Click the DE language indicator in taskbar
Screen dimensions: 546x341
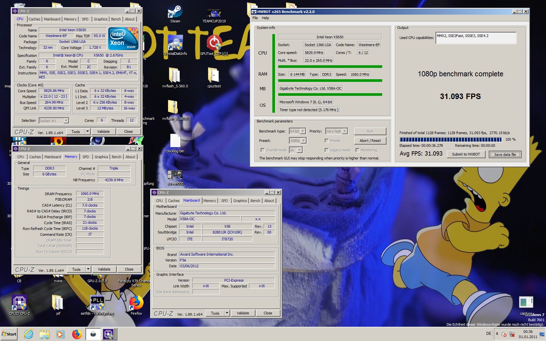coord(488,334)
